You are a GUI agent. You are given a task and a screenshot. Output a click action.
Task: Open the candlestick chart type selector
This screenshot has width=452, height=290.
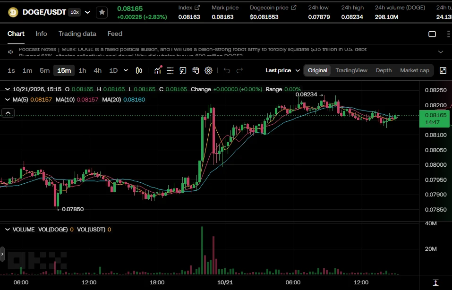(139, 70)
